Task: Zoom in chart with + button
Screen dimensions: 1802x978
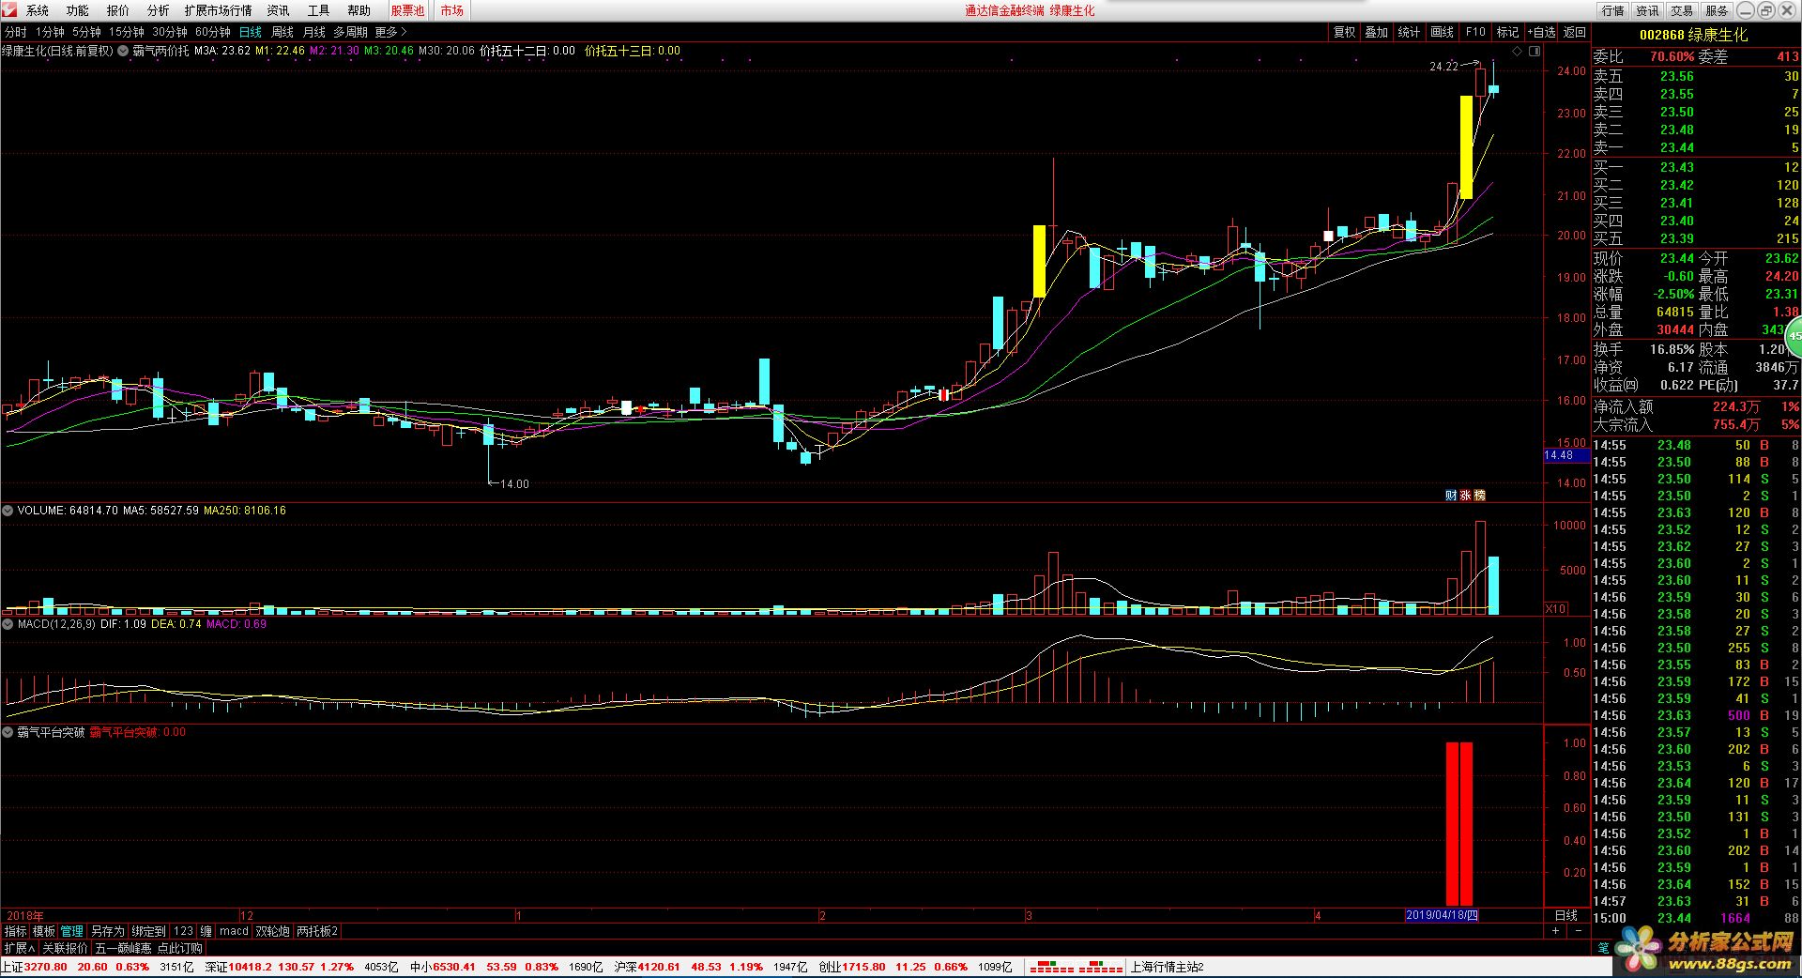Action: [1555, 930]
